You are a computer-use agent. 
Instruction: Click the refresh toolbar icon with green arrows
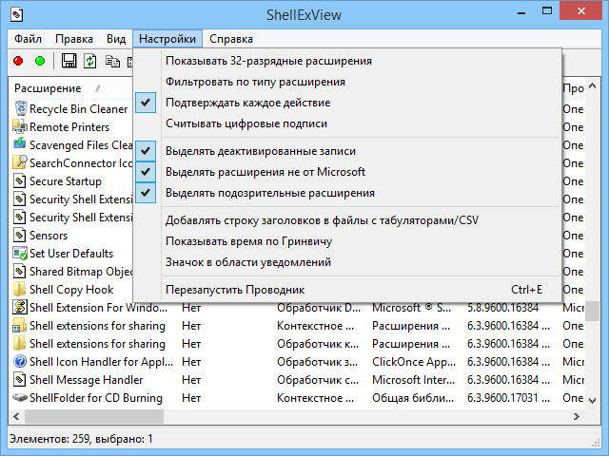(x=90, y=61)
